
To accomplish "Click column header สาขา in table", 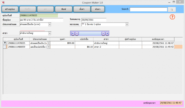I will point(106,39).
